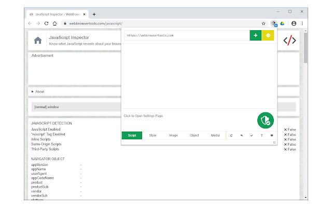The image size is (332, 208).
Task: Open settings with the yellow gear icon
Action: click(x=268, y=35)
